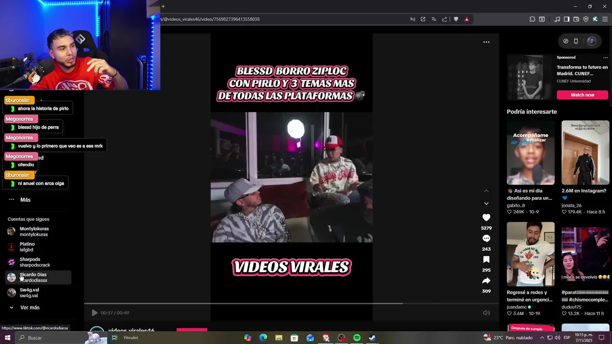Open the Brave Rewards triangle icon

[x=467, y=19]
